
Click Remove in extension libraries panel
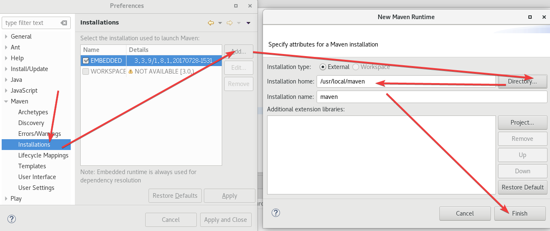pos(523,139)
